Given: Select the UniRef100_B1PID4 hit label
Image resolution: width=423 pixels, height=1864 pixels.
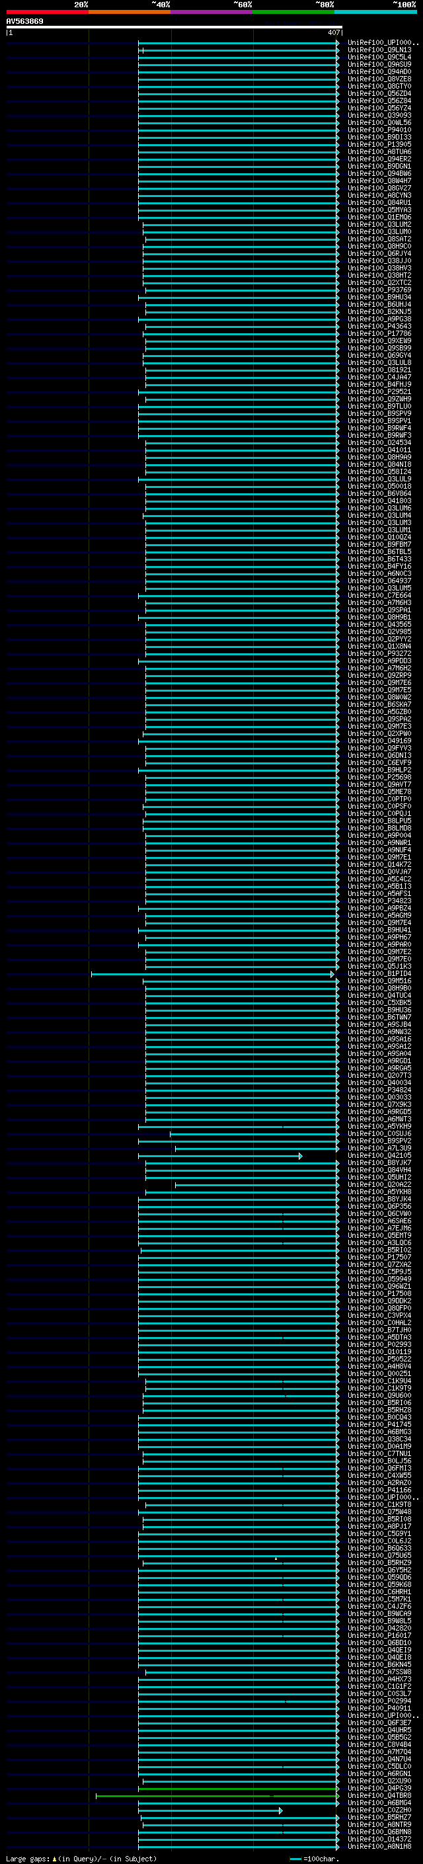Looking at the screenshot, I should coord(379,974).
